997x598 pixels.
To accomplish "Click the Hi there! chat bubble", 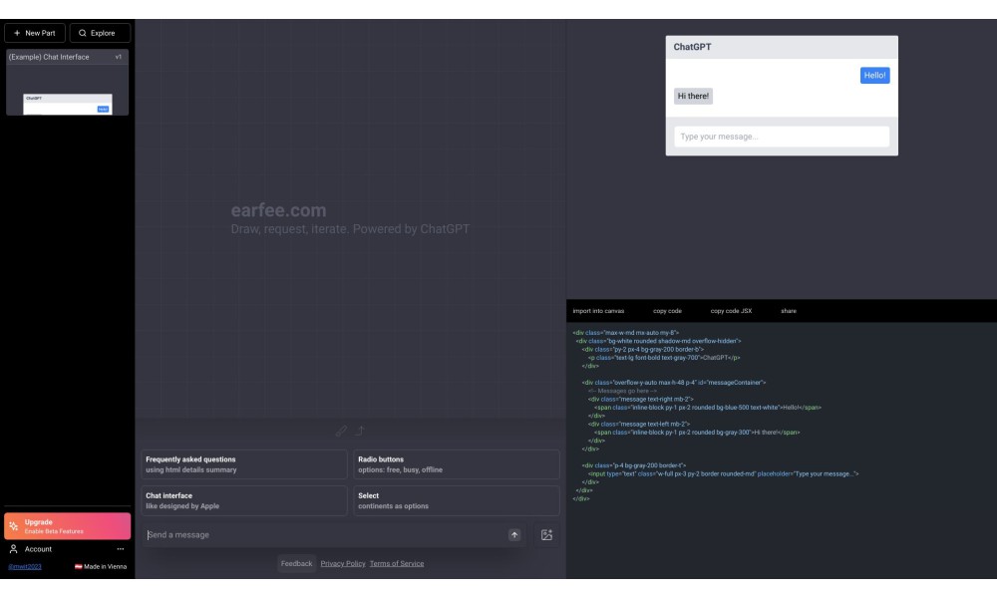I will pyautogui.click(x=693, y=97).
